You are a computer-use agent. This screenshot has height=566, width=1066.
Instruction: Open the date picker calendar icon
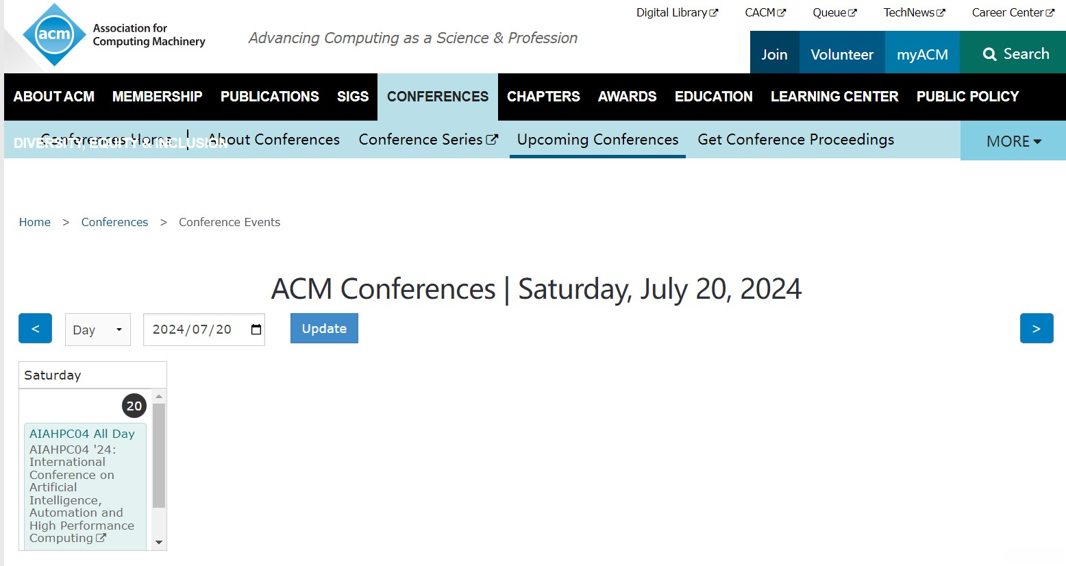click(256, 330)
